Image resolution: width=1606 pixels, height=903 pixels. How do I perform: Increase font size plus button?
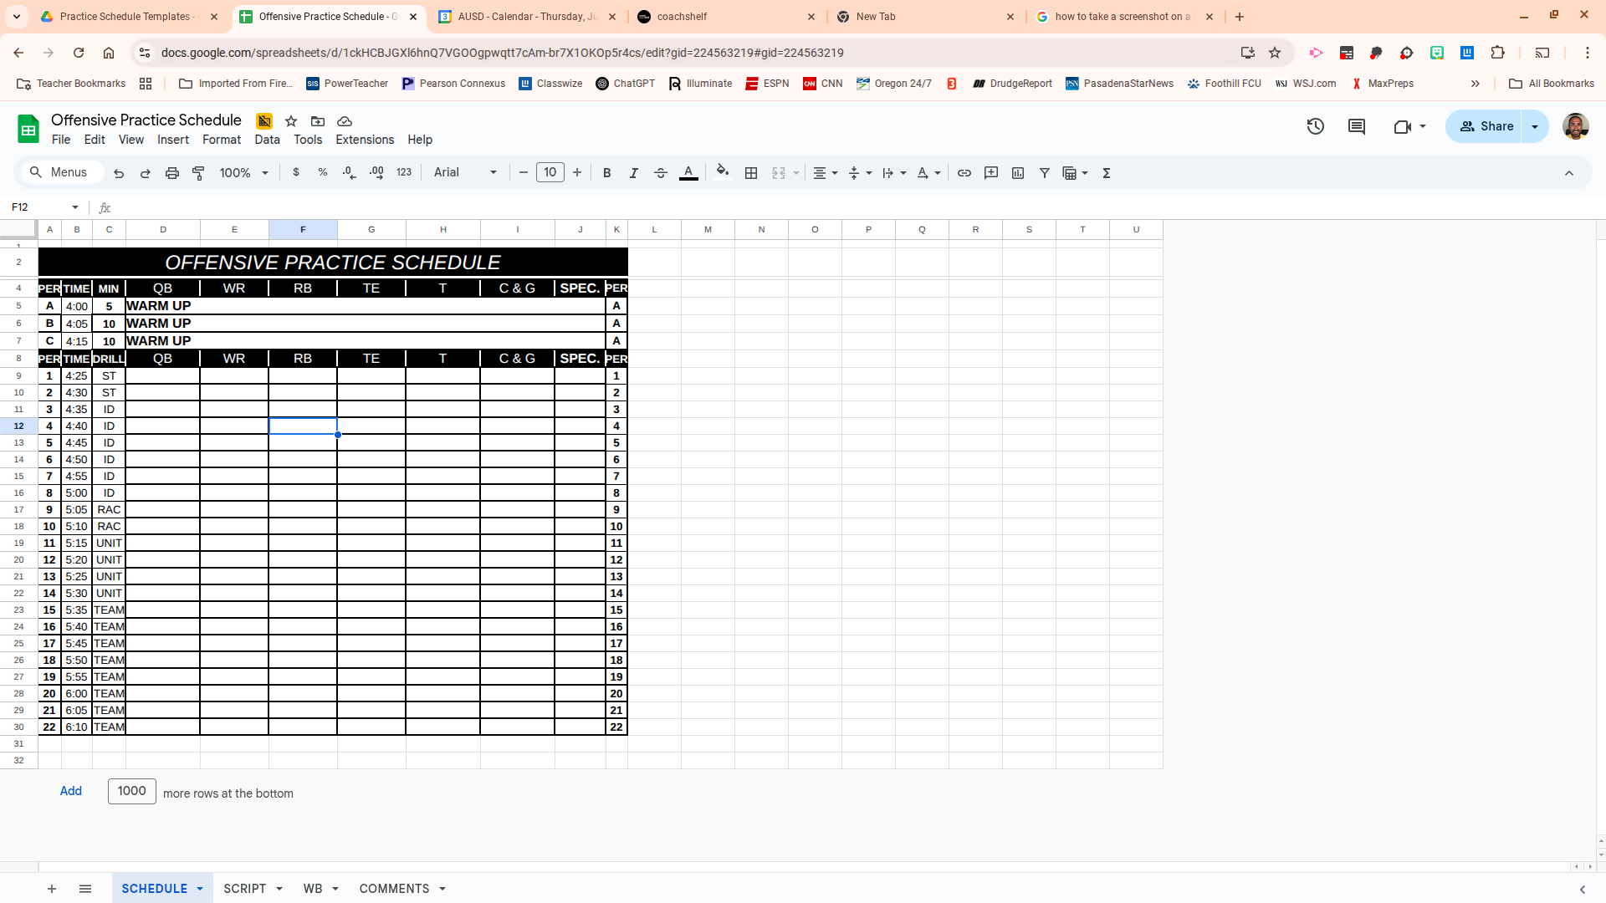[577, 172]
